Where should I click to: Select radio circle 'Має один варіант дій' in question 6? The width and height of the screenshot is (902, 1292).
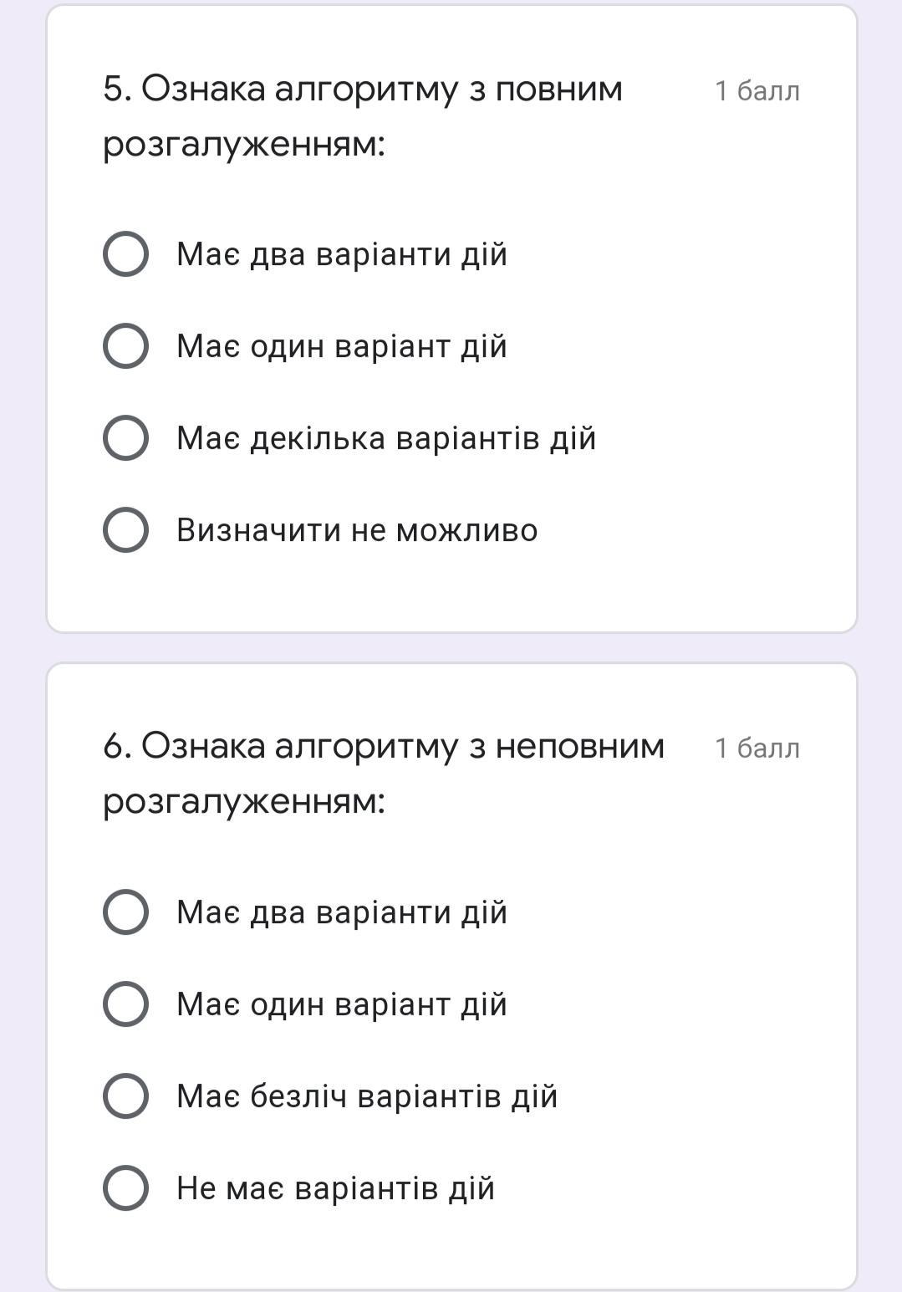click(125, 1003)
